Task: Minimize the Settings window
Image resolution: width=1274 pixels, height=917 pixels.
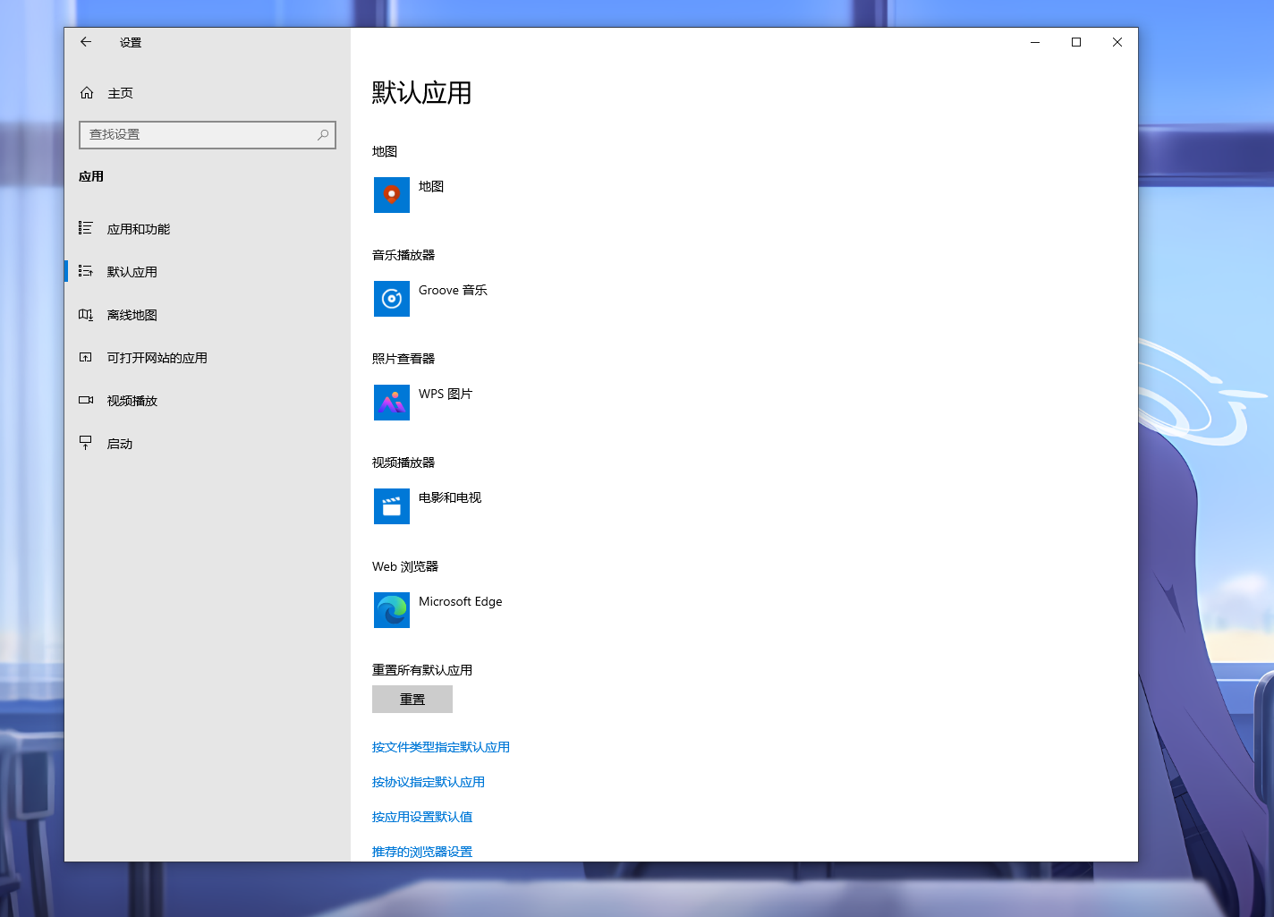Action: click(x=1035, y=42)
